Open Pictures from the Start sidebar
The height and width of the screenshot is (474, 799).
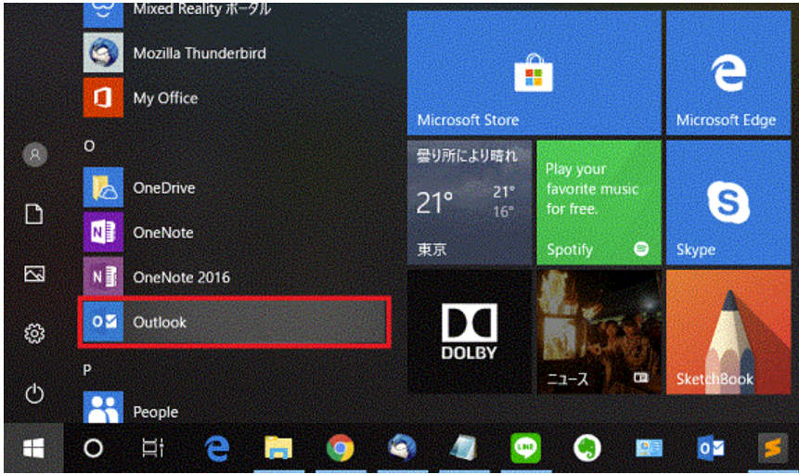[x=34, y=274]
